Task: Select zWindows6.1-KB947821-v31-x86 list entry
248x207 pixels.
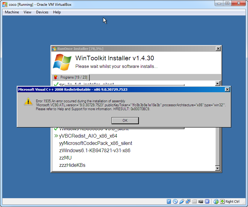Action: click(x=95, y=150)
